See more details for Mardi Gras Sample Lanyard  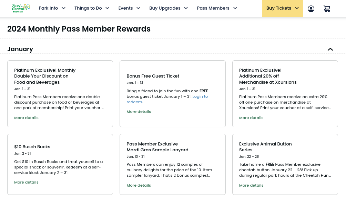(x=139, y=185)
